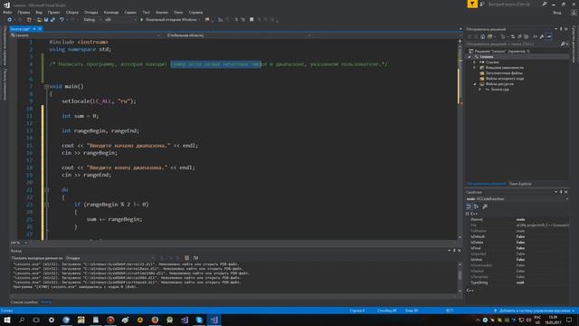This screenshot has width=579, height=326.
Task: Select the Внешние зависимости tree item
Action: 501,68
